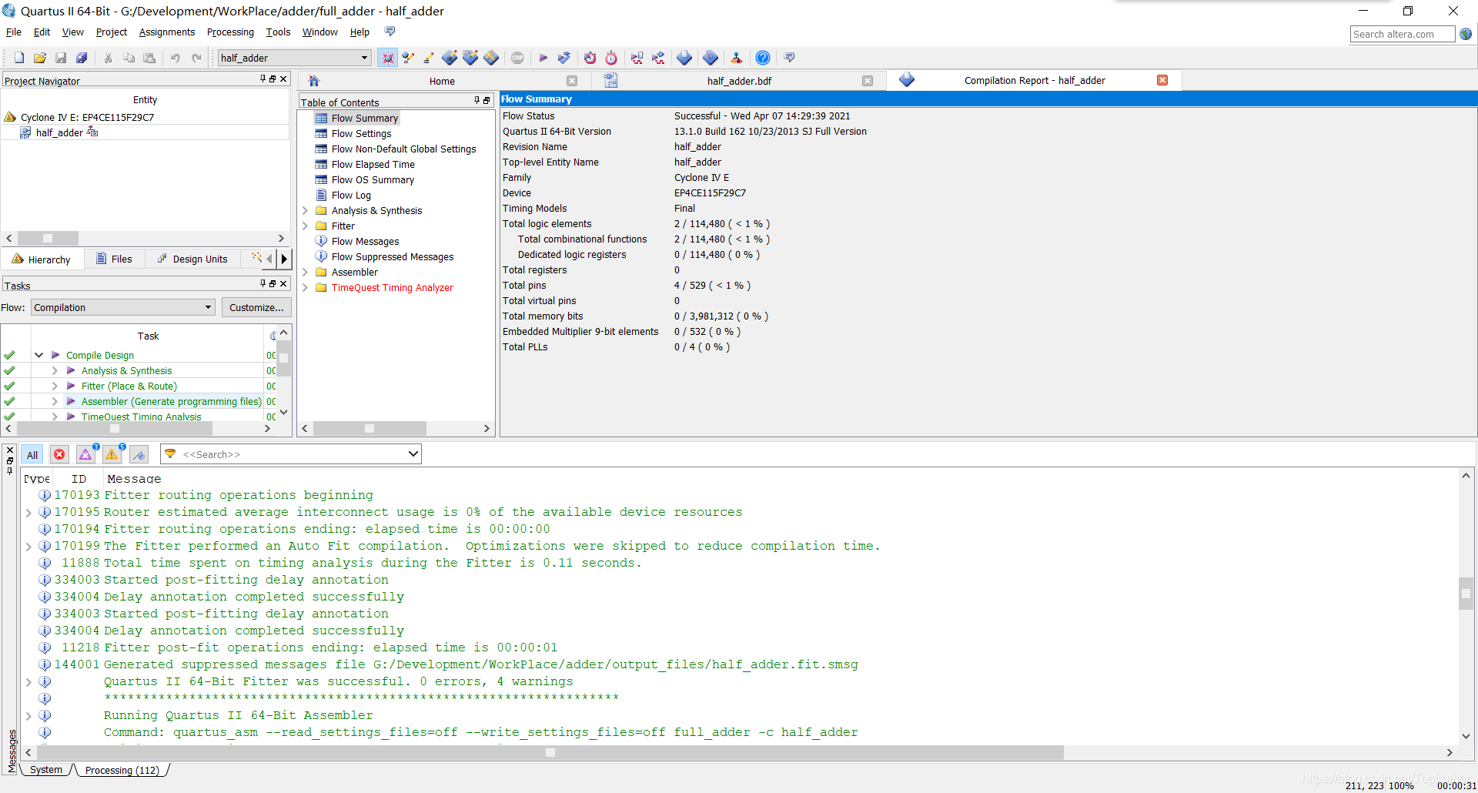Click the Table of Contents horizontal scrollbar

click(369, 428)
